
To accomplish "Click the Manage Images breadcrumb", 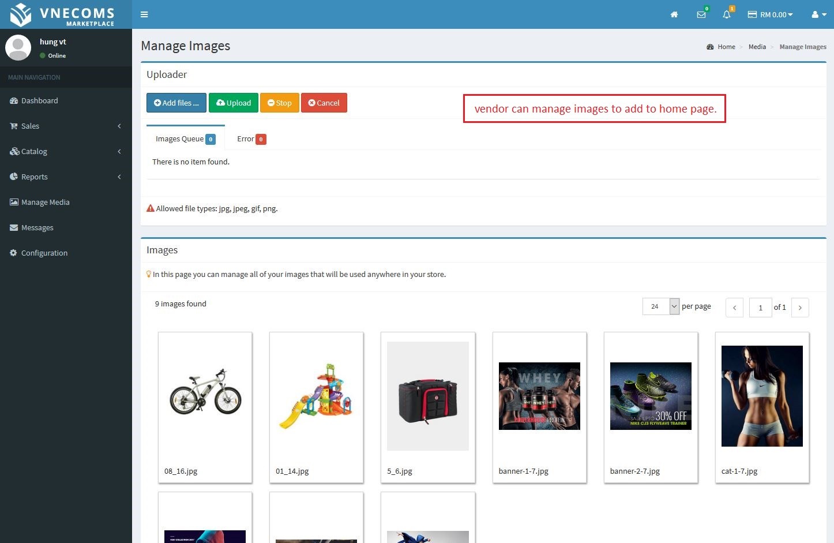I will (x=803, y=47).
